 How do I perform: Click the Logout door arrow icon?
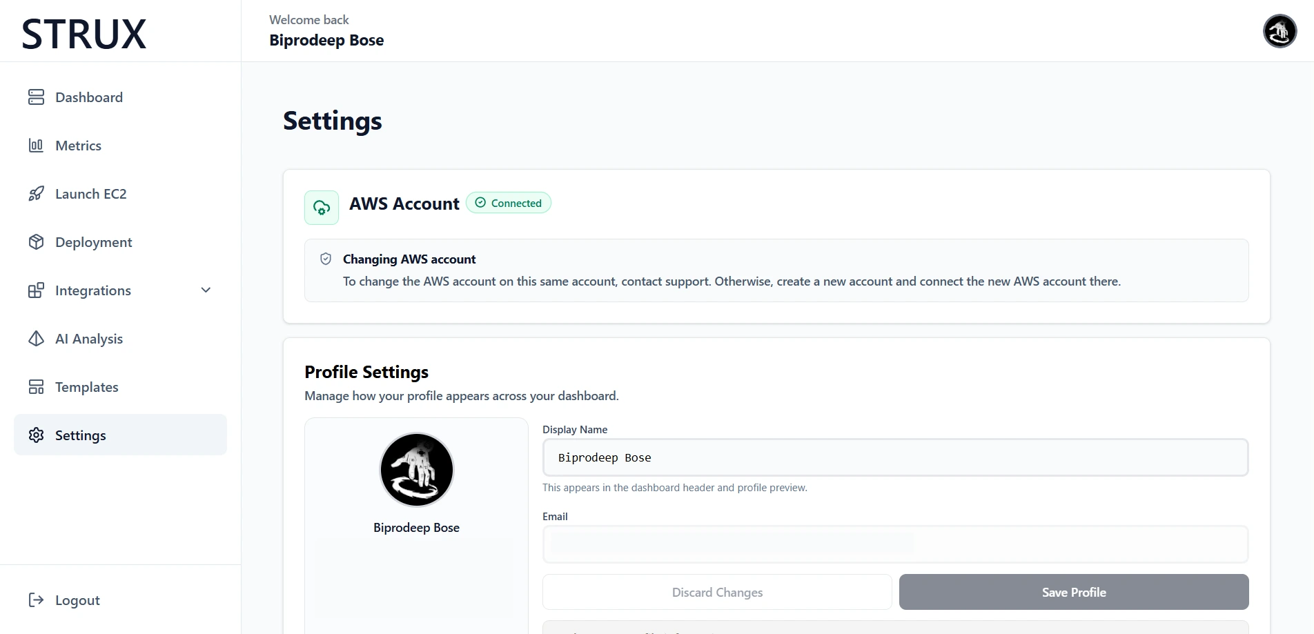pyautogui.click(x=36, y=600)
